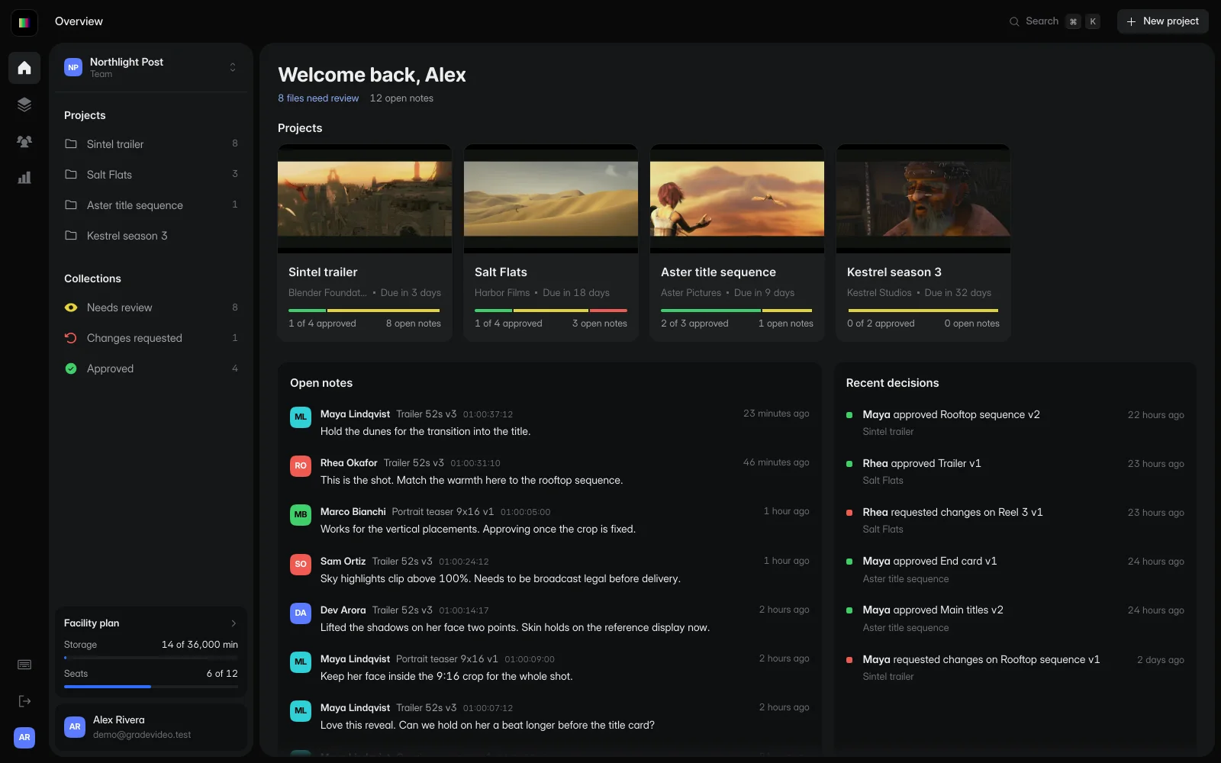Select the Needs review collection
Viewport: 1221px width, 763px height.
[151, 307]
